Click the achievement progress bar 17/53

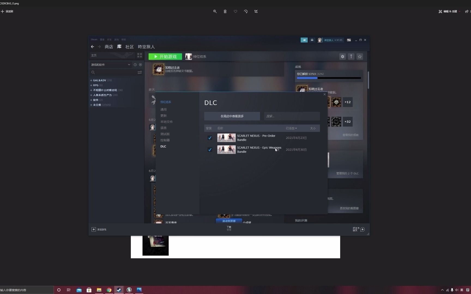(x=329, y=78)
